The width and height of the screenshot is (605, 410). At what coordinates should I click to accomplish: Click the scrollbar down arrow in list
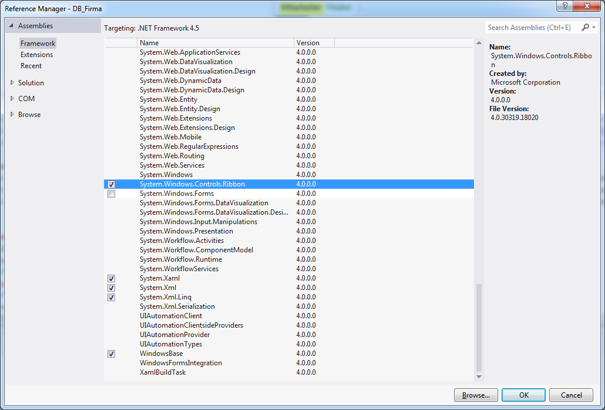(478, 376)
